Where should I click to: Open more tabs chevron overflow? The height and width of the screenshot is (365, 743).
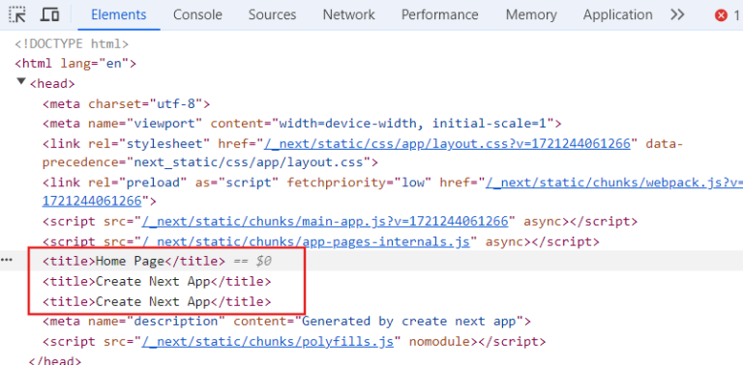tap(677, 14)
